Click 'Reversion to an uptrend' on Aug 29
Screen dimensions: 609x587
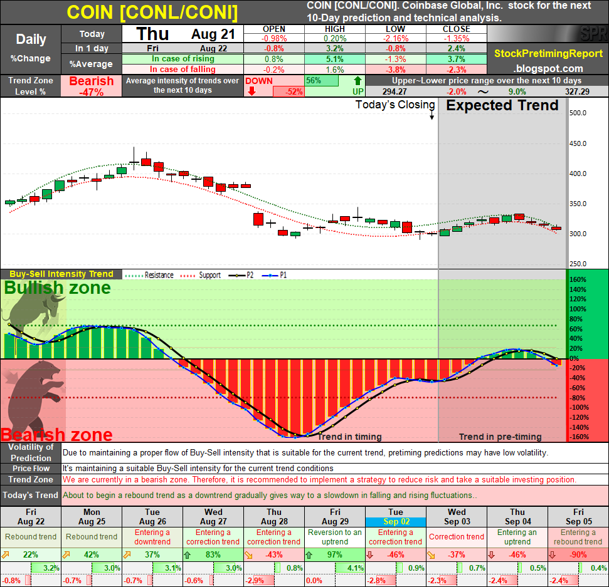(x=335, y=537)
